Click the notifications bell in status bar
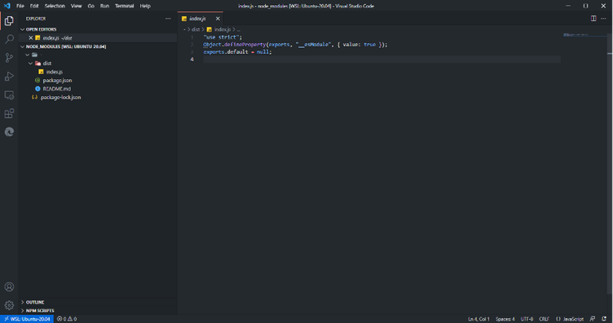This screenshot has height=323, width=613. (604, 319)
